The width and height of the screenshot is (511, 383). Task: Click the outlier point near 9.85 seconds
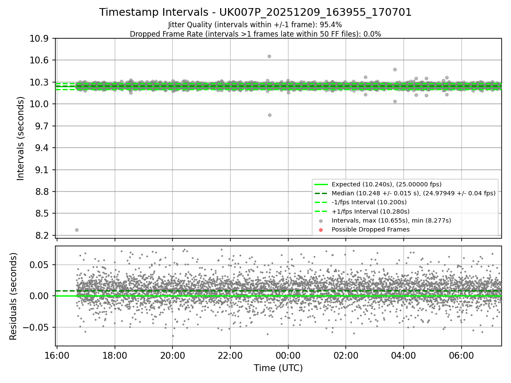[x=270, y=115]
